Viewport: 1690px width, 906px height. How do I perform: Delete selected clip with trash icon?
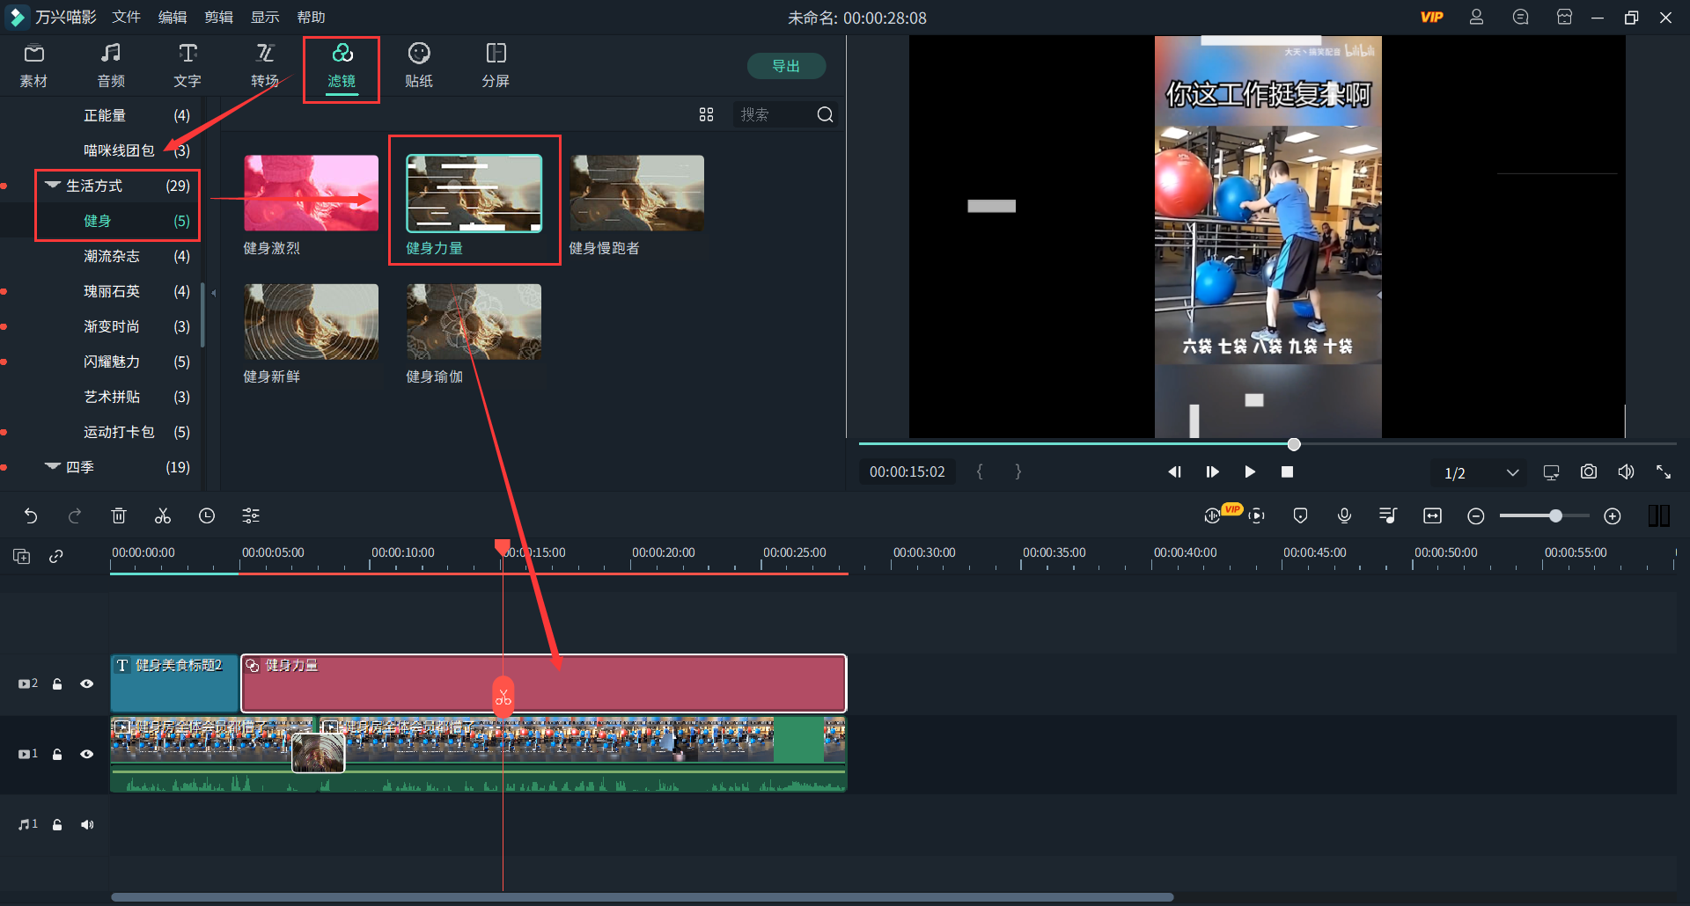point(119,516)
